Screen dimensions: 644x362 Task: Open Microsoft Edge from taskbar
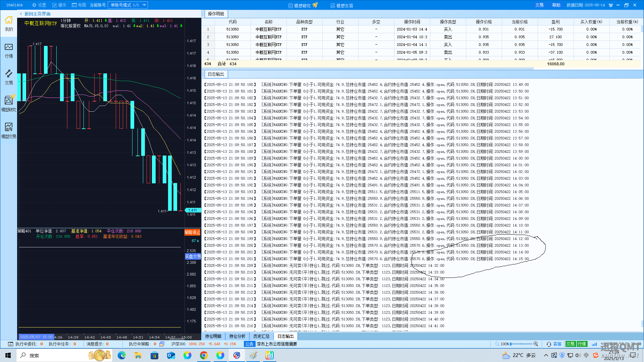pyautogui.click(x=121, y=355)
